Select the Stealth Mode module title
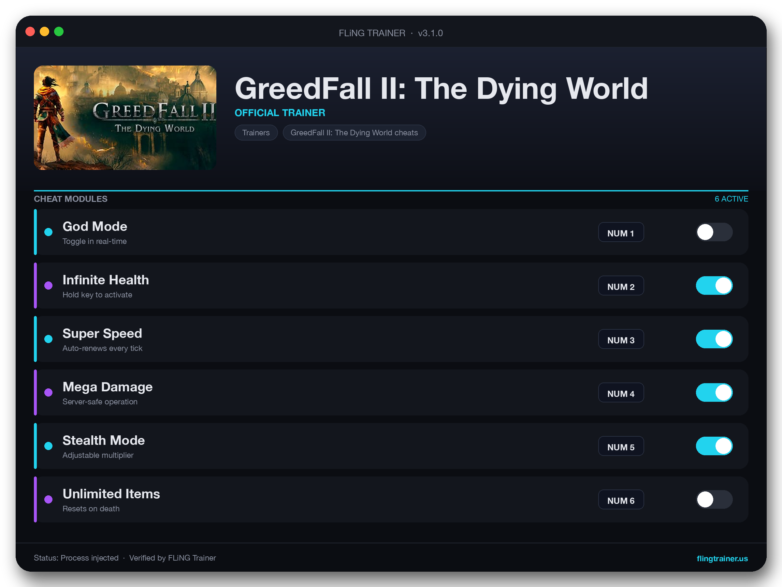Screen dimensions: 782x587 coord(104,441)
